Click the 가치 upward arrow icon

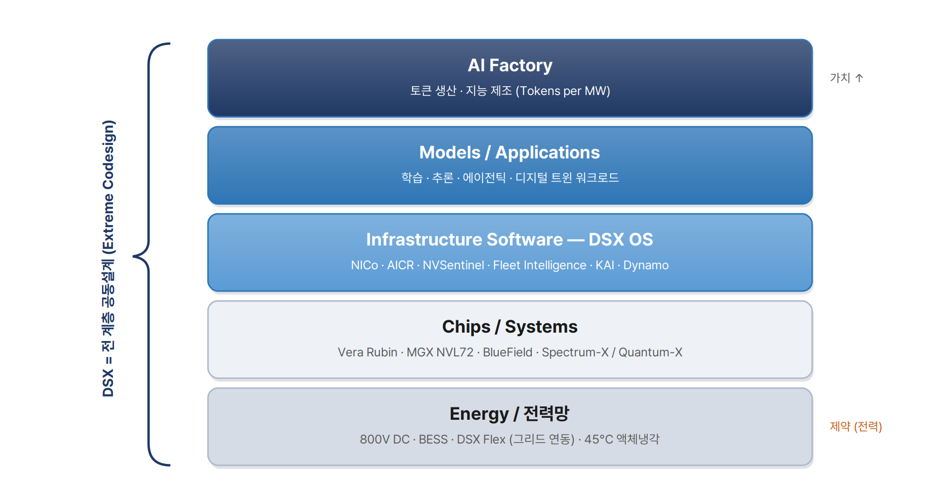859,78
